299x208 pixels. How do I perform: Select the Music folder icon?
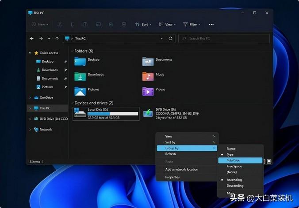click(x=148, y=76)
